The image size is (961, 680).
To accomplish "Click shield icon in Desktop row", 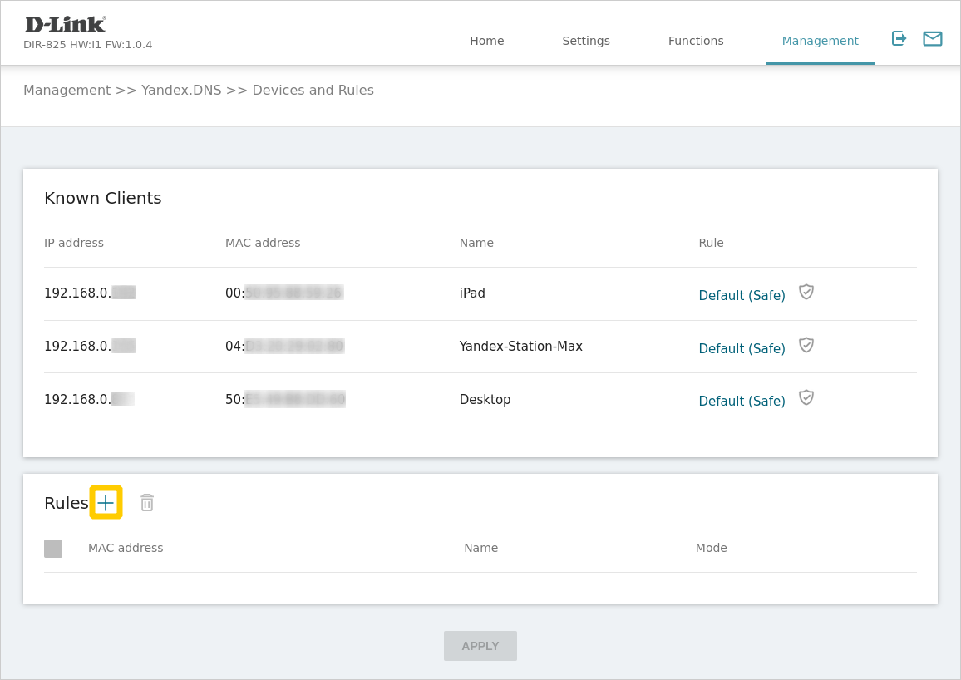I will 806,397.
